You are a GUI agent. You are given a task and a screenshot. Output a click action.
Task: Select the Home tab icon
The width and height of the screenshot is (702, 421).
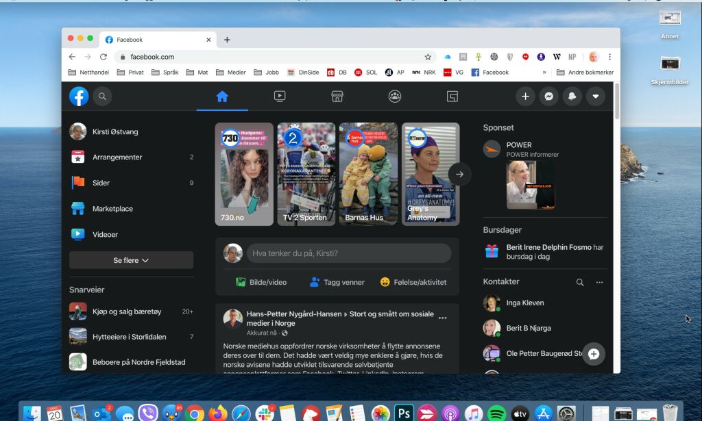pos(222,96)
